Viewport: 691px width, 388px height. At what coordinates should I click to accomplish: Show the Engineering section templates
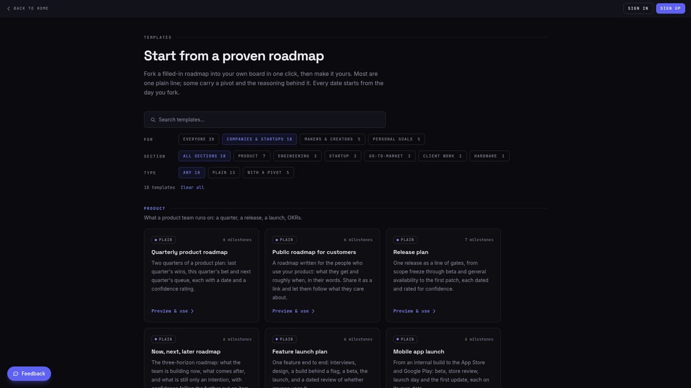297,156
